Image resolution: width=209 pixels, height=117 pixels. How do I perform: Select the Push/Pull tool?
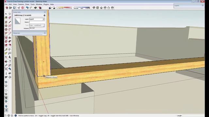point(10,38)
